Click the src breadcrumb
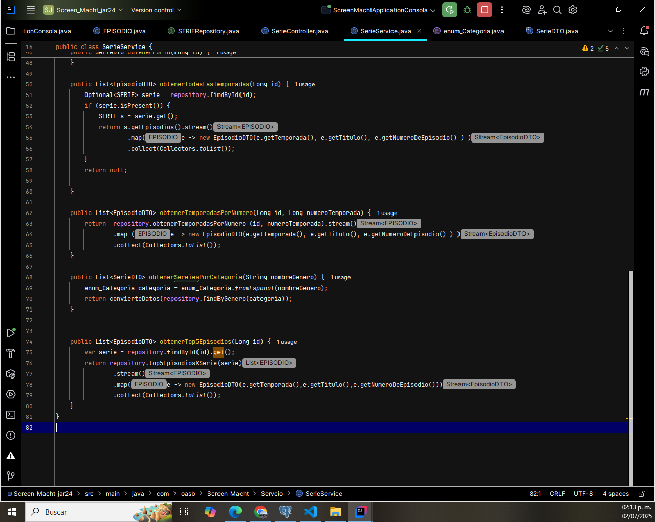Image resolution: width=655 pixels, height=522 pixels. (89, 494)
